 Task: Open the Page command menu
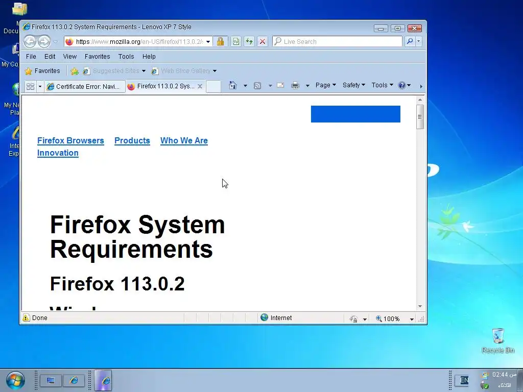pyautogui.click(x=325, y=85)
